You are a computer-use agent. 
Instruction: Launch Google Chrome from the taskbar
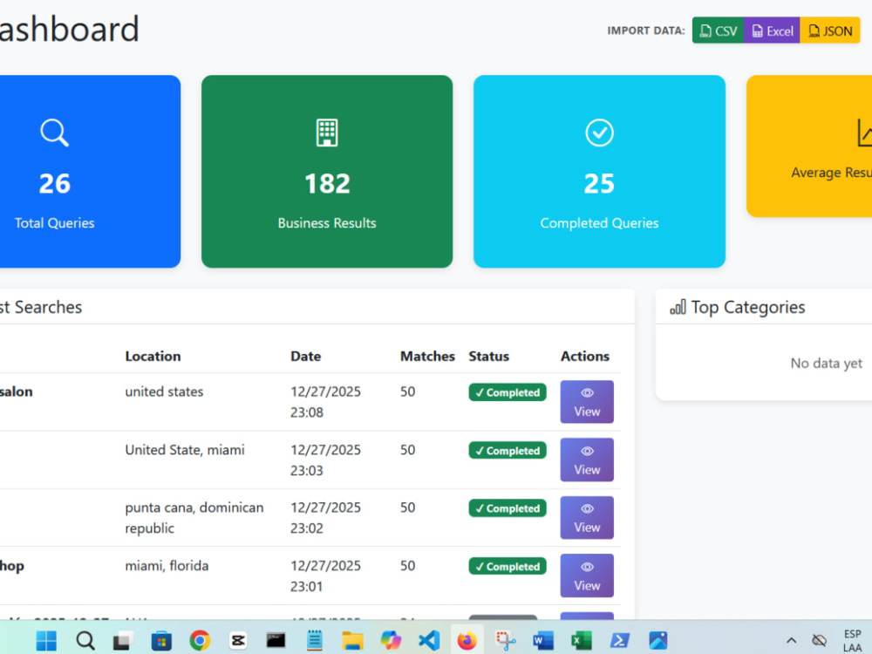[200, 641]
